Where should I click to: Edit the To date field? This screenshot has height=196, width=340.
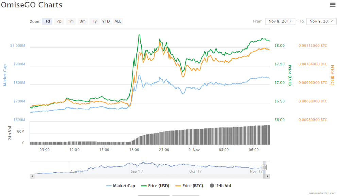click(x=321, y=21)
